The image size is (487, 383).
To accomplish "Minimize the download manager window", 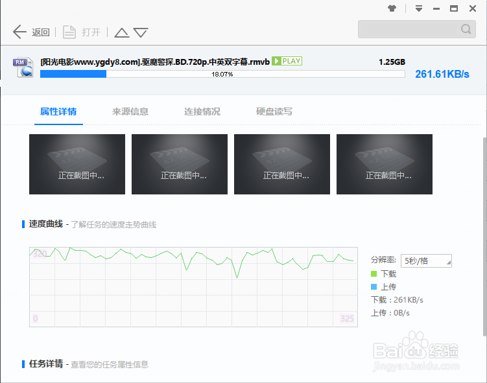I will tap(436, 8).
